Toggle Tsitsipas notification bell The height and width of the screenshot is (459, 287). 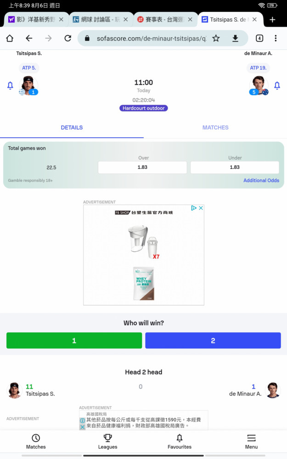tap(10, 85)
